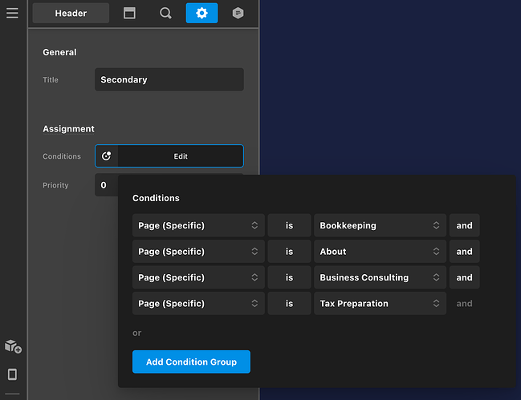Click the Edit conditions button

tap(181, 156)
